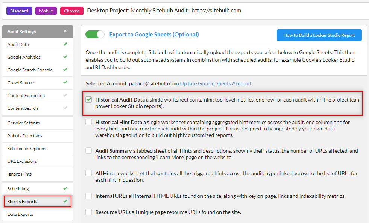Open Content Extraction settings

click(x=38, y=96)
